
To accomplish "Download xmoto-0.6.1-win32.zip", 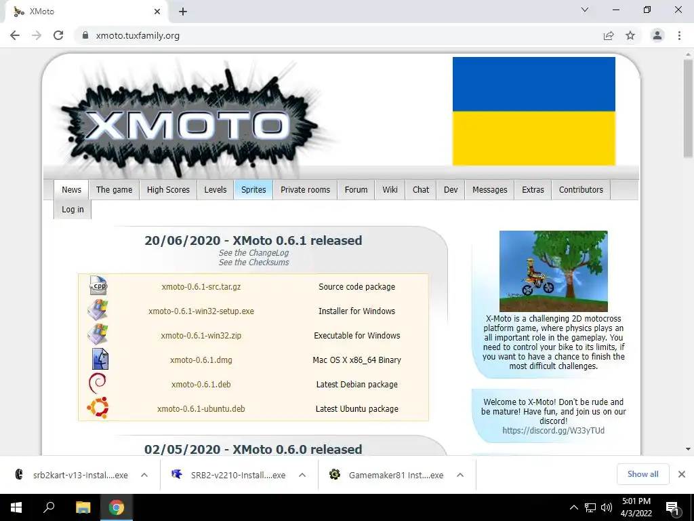I will (201, 335).
